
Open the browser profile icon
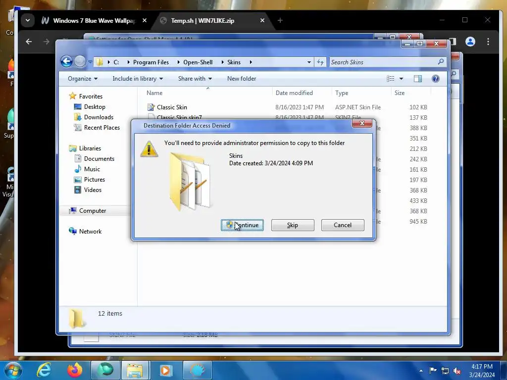[470, 42]
